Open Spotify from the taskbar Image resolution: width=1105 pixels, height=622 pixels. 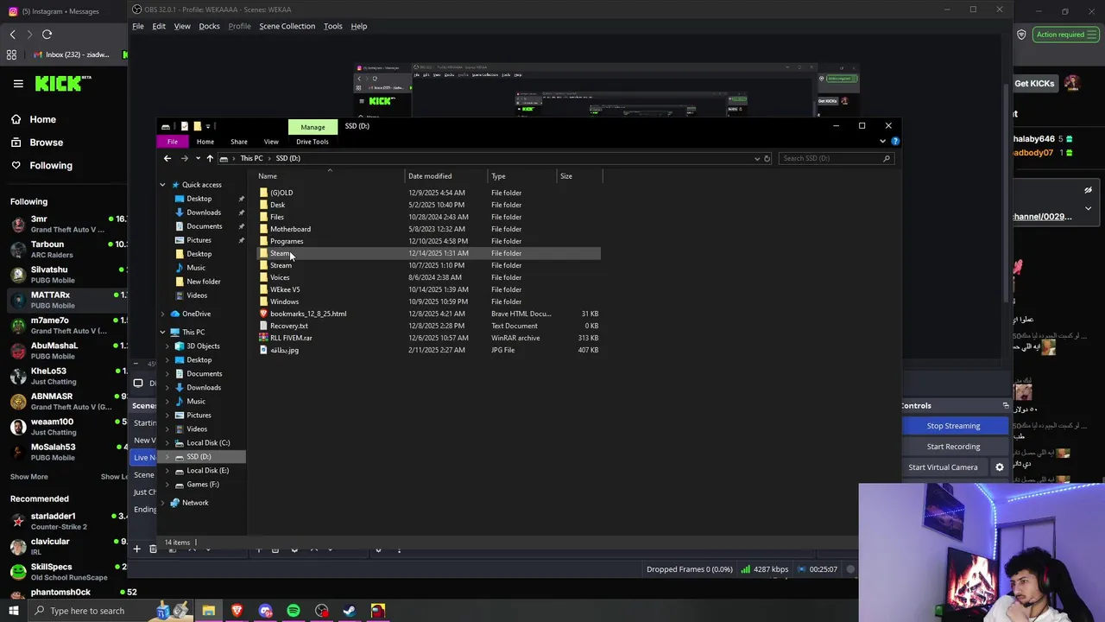pyautogui.click(x=294, y=611)
